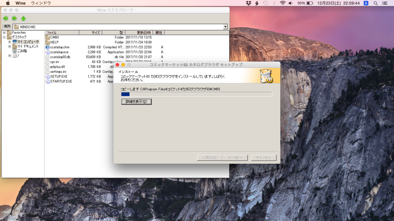
Task: Select ccatalog93.db file name
Action: [60, 57]
